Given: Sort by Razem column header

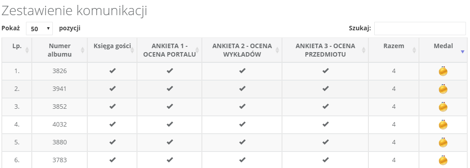Looking at the screenshot, I should click(393, 50).
